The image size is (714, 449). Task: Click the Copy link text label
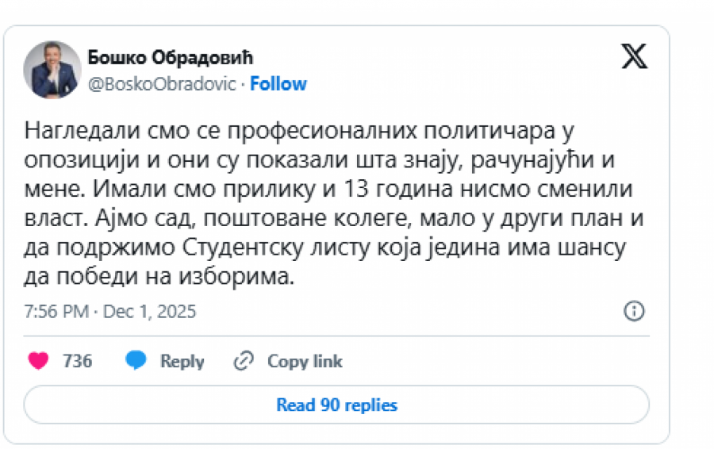coord(305,361)
